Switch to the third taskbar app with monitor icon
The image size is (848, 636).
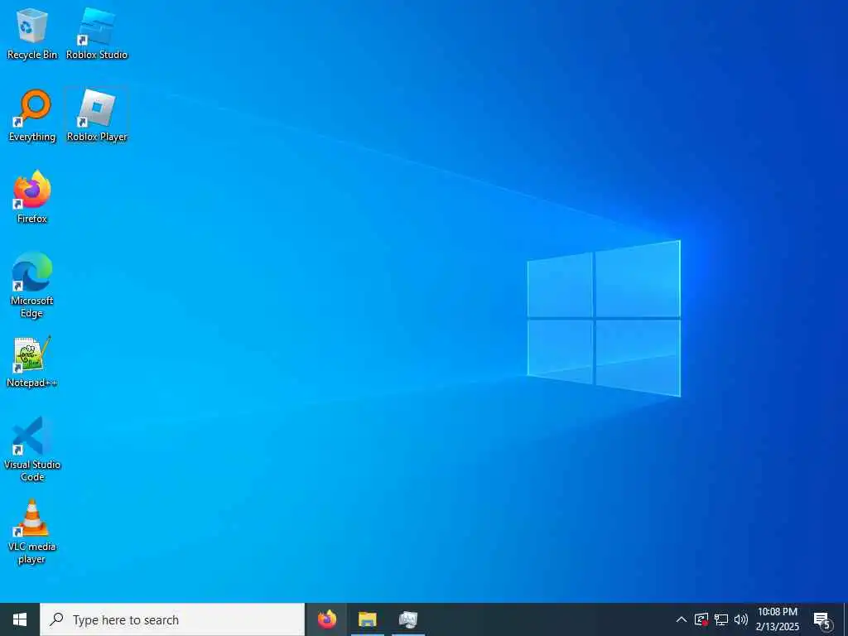click(x=408, y=619)
